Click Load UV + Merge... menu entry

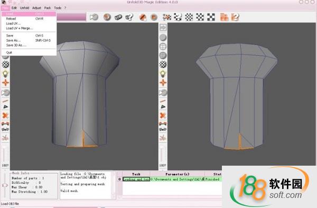pyautogui.click(x=20, y=29)
